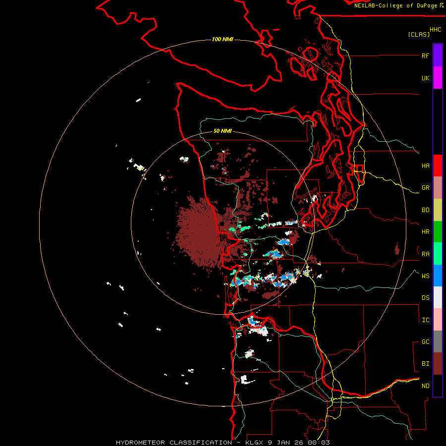Click the 'HR' legend label
This screenshot has width=446, height=446.
click(x=425, y=232)
